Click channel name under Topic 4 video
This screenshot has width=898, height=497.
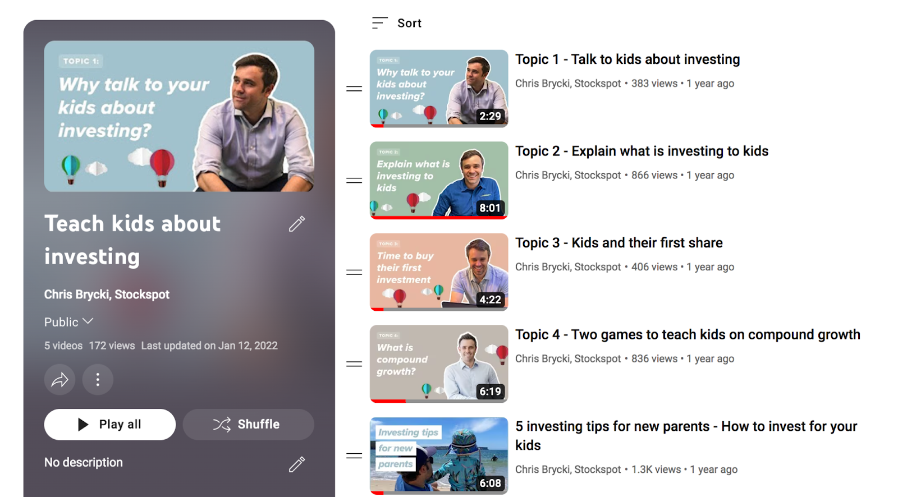pos(568,359)
